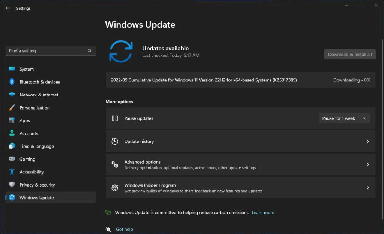Minimize the Settings window

(x=346, y=5)
